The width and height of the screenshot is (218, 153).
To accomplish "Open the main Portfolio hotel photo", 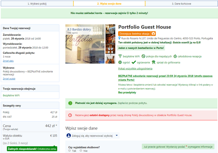I will [x=85, y=44].
